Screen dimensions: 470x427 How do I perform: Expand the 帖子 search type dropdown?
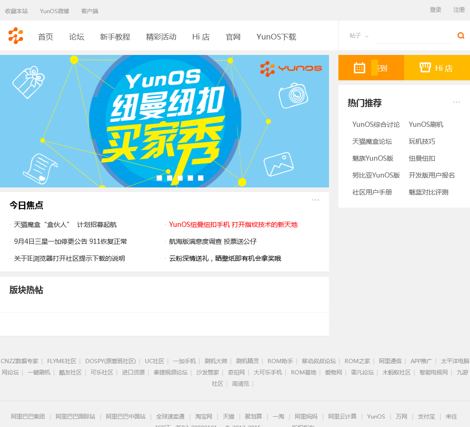click(x=359, y=36)
